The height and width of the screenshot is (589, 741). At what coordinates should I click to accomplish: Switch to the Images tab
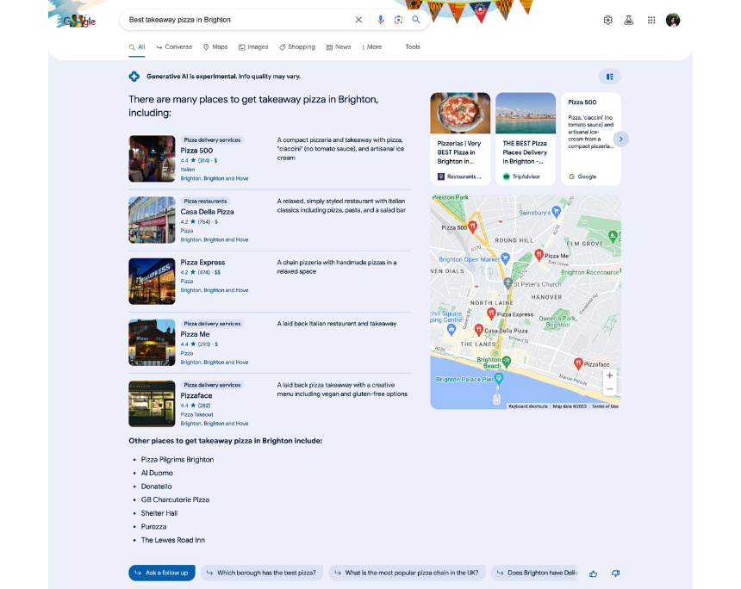tap(253, 47)
